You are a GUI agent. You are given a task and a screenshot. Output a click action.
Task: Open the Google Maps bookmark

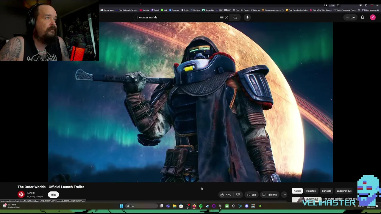coord(107,10)
